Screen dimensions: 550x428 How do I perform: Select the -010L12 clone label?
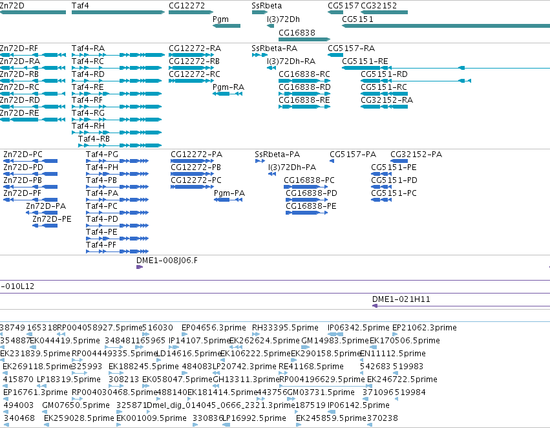tap(17, 286)
